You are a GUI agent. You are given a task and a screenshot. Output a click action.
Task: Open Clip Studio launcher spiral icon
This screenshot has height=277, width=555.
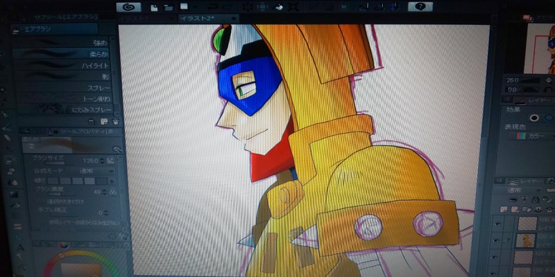[128, 7]
